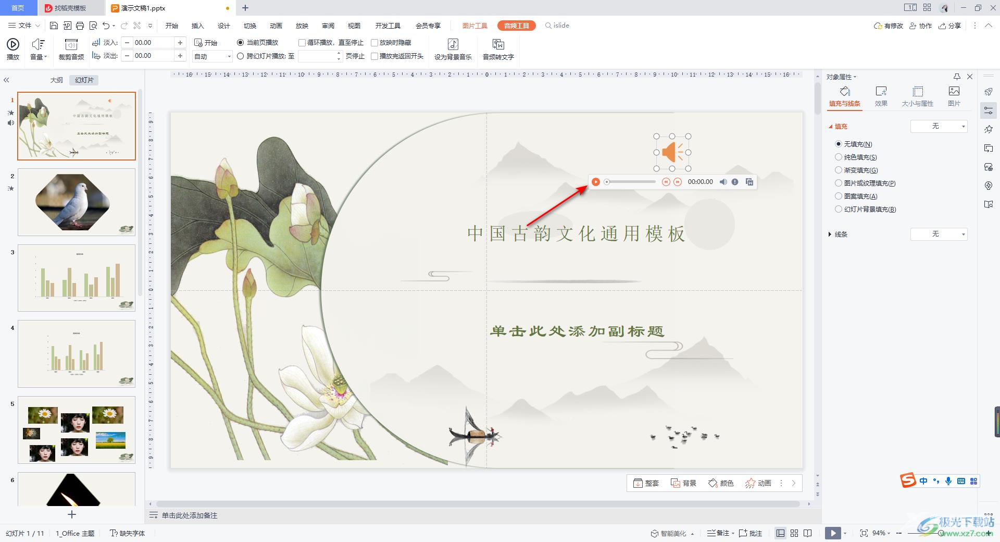The width and height of the screenshot is (1000, 542).
Task: Add new slide with plus button
Action: [x=72, y=514]
